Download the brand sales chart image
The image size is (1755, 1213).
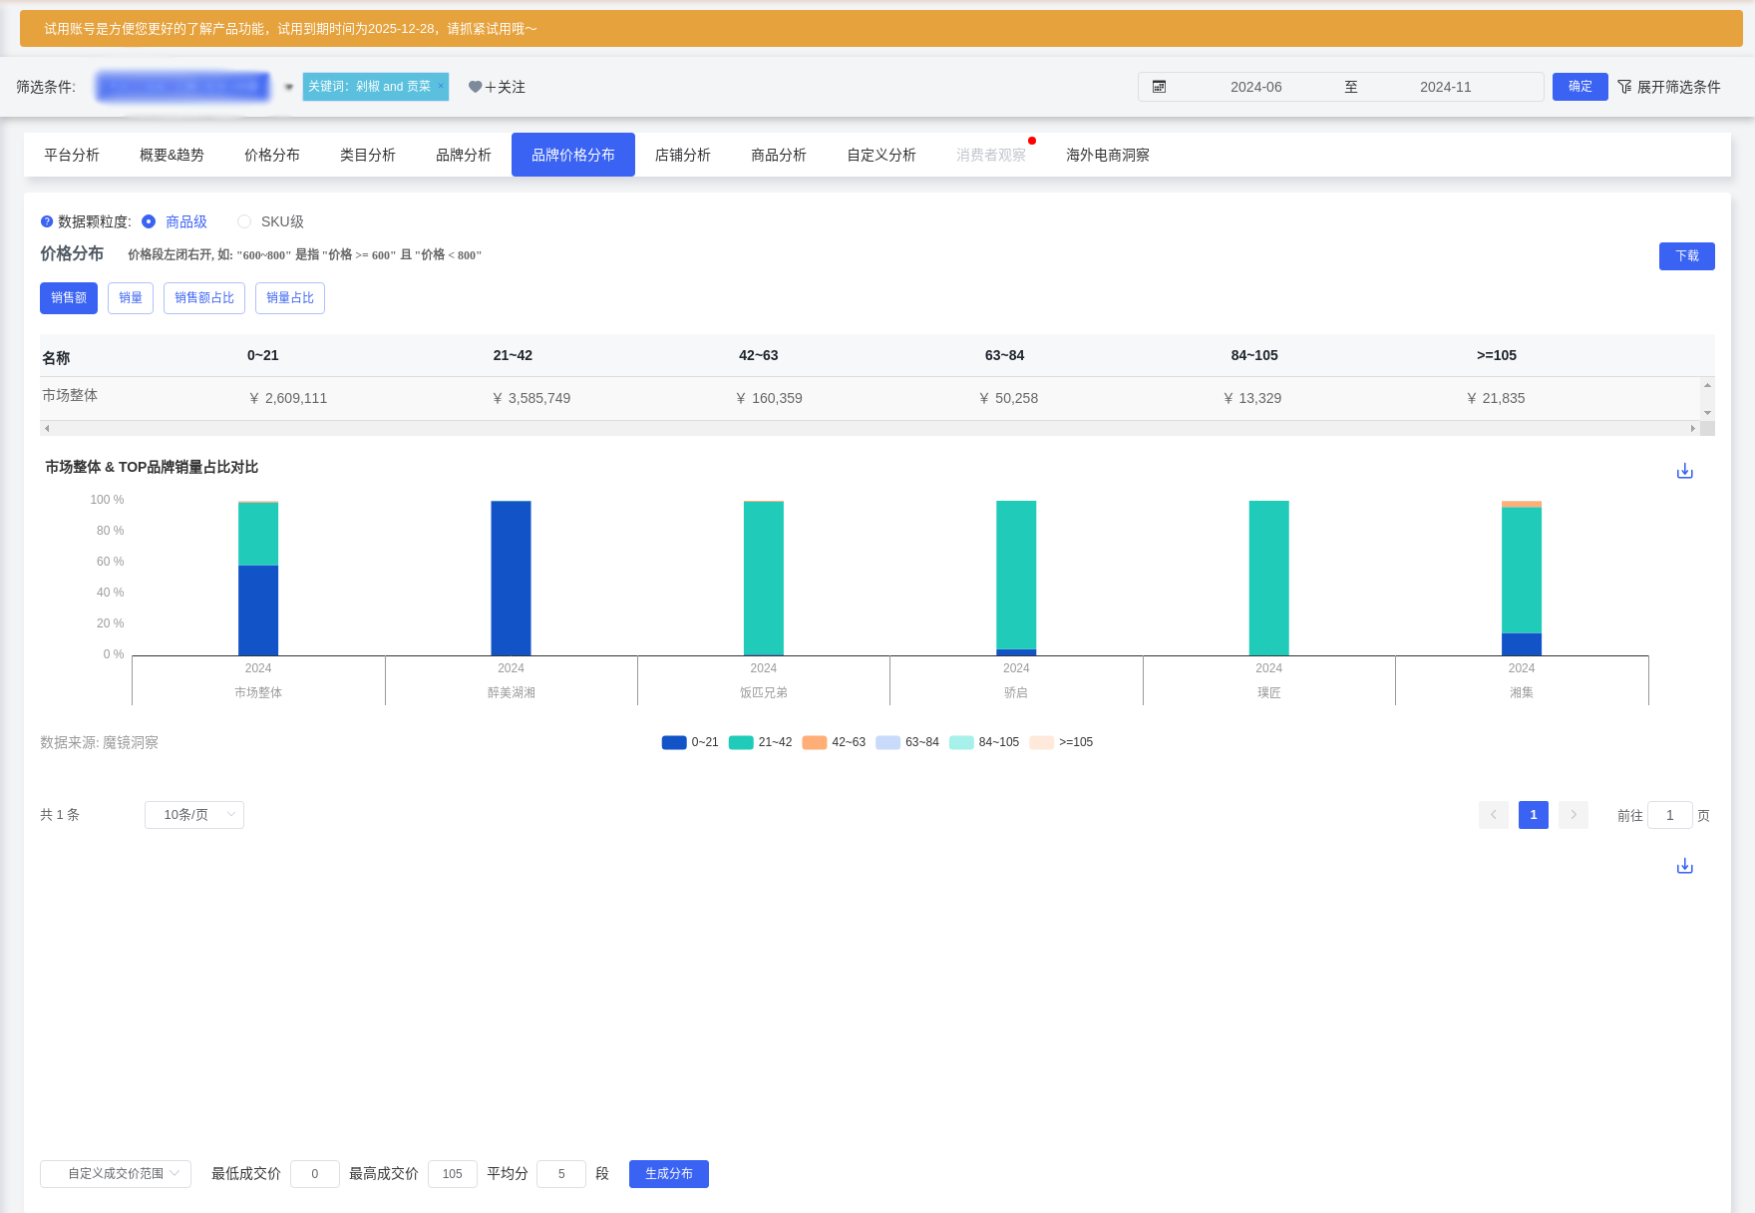click(x=1685, y=471)
